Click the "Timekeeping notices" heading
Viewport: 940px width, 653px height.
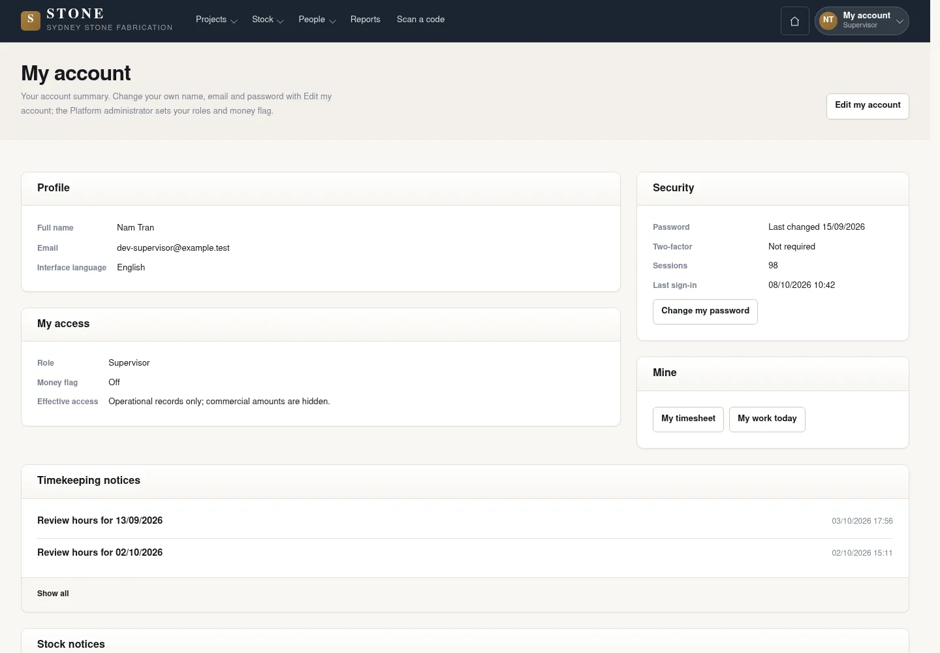[89, 481]
